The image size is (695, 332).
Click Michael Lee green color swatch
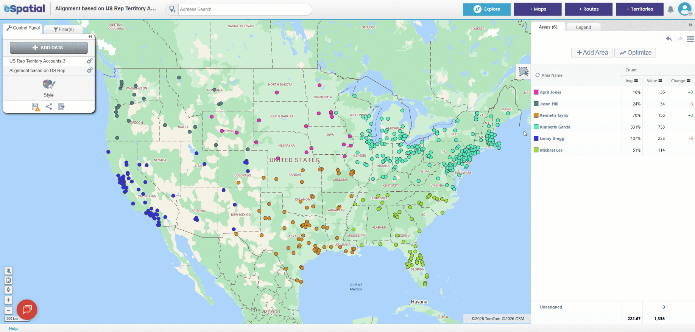(536, 150)
